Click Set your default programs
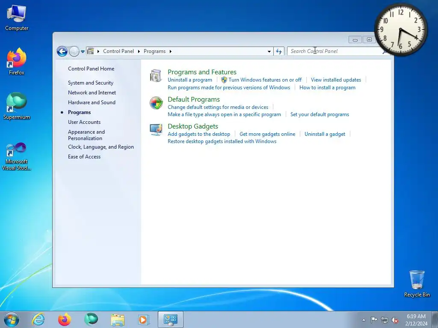This screenshot has width=438, height=328. (x=320, y=114)
